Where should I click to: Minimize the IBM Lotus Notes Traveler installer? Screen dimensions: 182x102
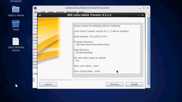(139, 15)
